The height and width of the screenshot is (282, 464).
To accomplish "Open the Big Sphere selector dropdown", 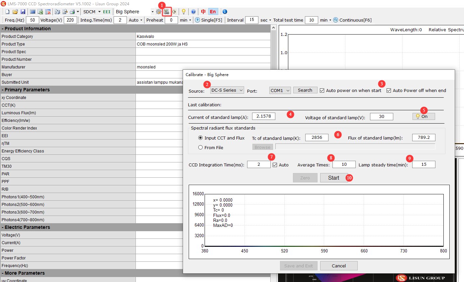I will click(x=152, y=12).
